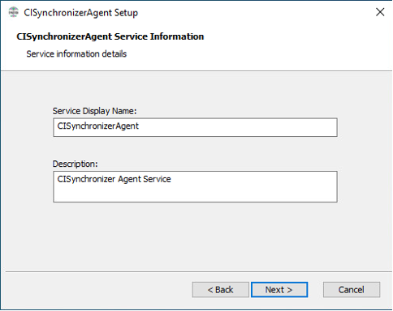Cancel the setup wizard
The width and height of the screenshot is (393, 311).
coord(352,290)
